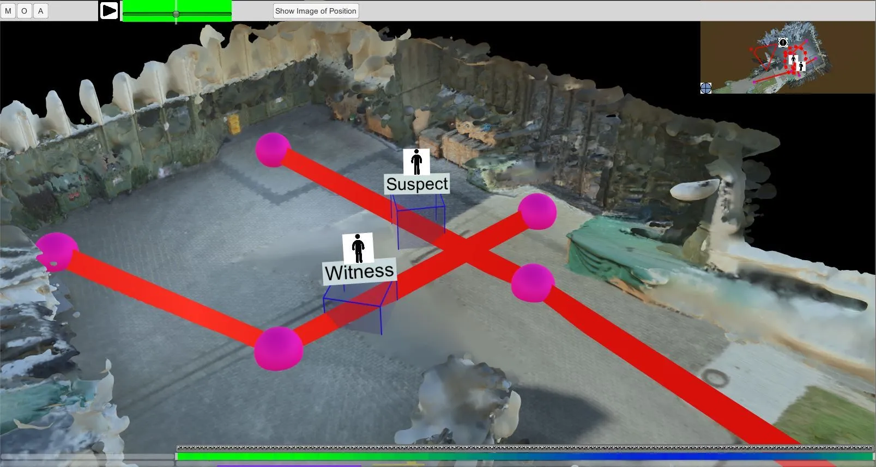Click Show Image of Position button
This screenshot has width=876, height=467.
316,11
